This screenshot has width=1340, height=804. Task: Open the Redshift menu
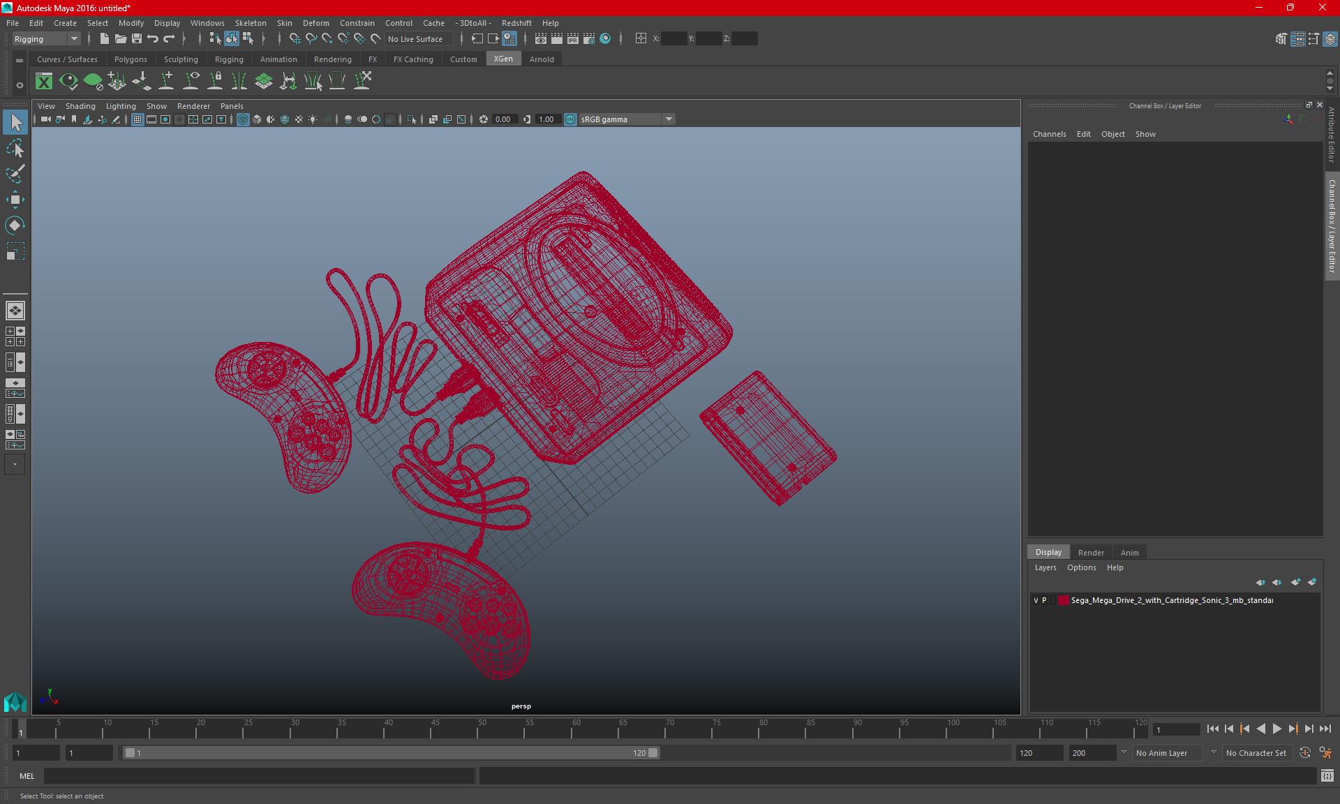tap(516, 23)
